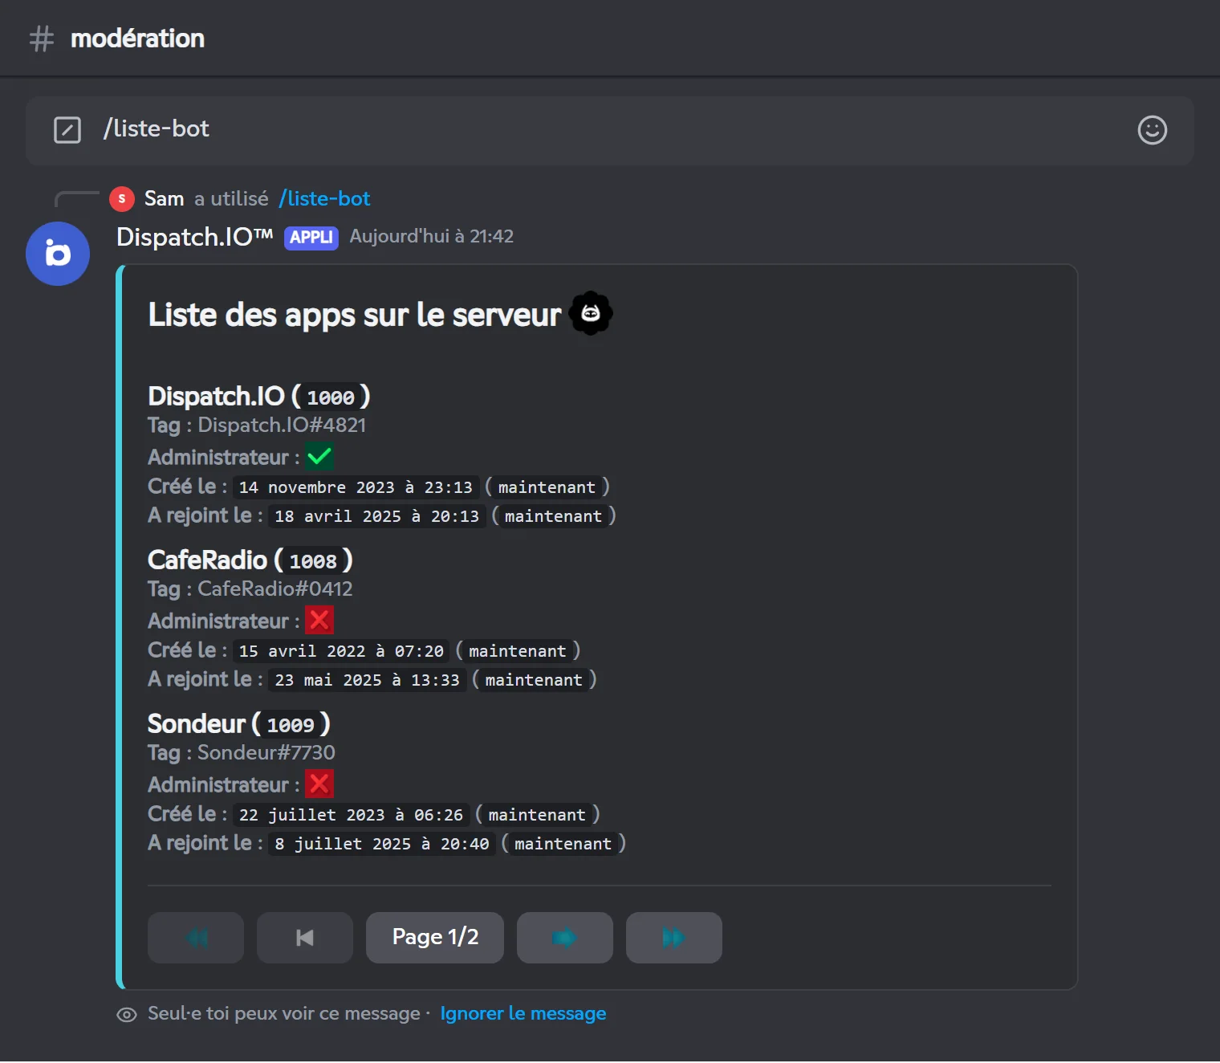Click the red cross under Sondeur

319,784
